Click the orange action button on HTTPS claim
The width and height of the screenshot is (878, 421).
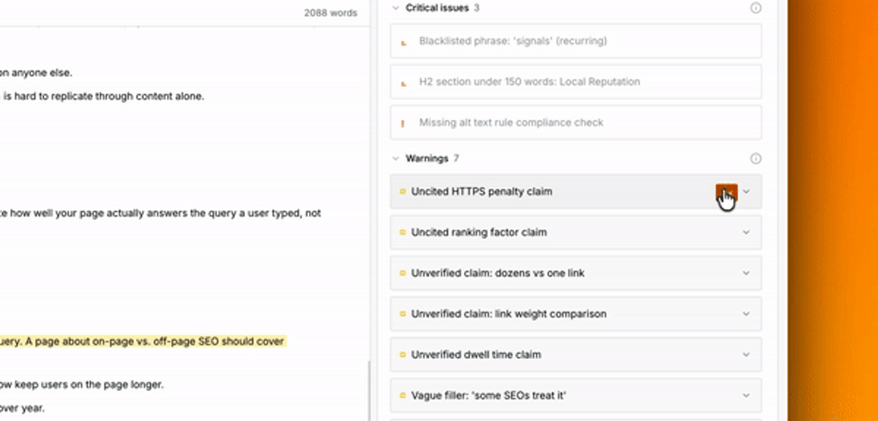(726, 192)
